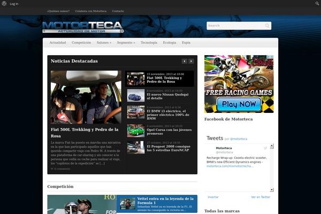This screenshot has width=321, height=214.
Task: Open the WordPress logo menu
Action: click(x=4, y=4)
